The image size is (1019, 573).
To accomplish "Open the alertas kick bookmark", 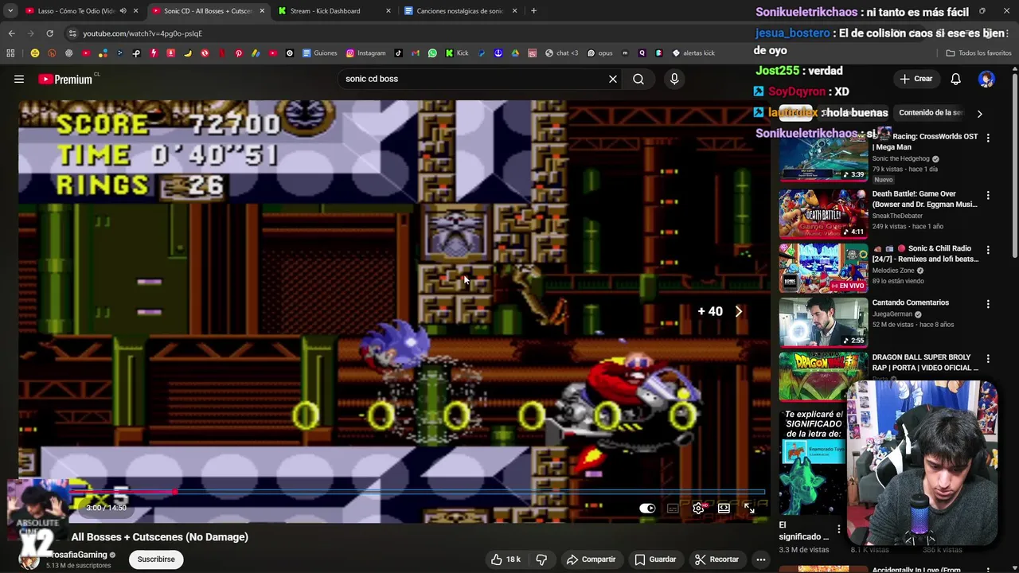I will tap(693, 53).
